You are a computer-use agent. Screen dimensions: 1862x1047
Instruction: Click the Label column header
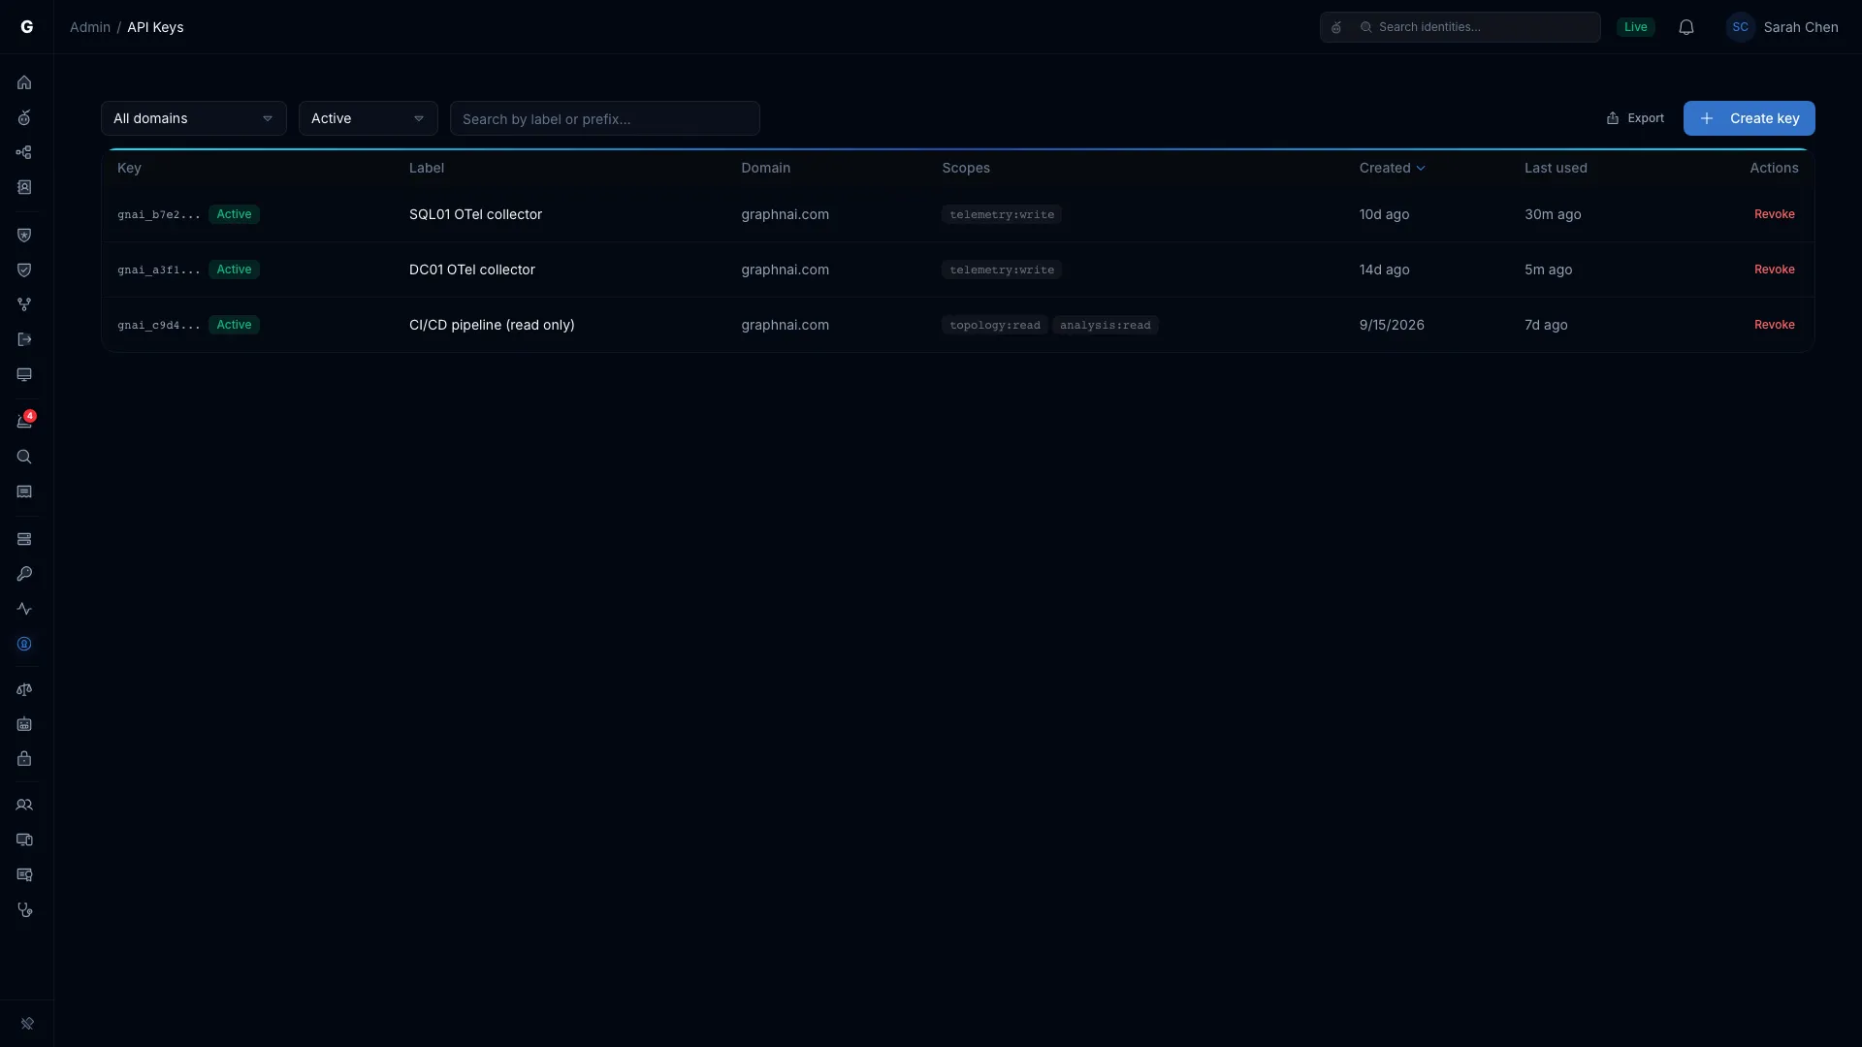point(427,168)
